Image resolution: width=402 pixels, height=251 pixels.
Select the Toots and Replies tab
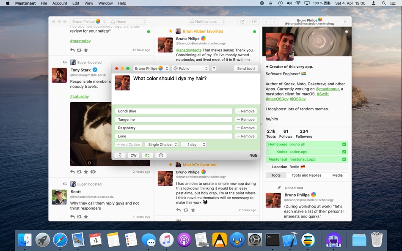coord(306,175)
